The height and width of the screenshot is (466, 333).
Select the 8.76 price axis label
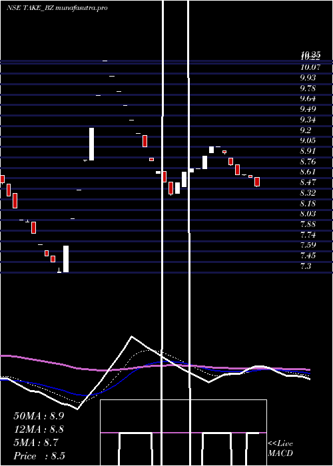tap(308, 162)
